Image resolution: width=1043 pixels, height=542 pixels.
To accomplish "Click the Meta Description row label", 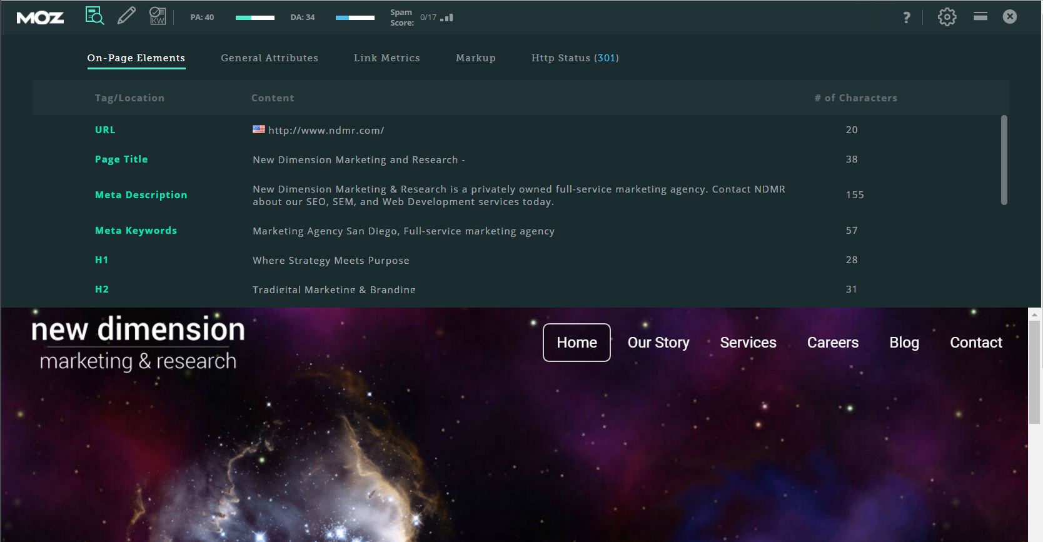I will click(141, 195).
